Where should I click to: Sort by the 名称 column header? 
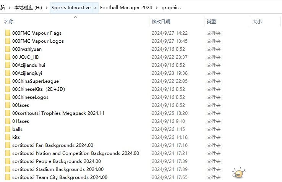9,22
